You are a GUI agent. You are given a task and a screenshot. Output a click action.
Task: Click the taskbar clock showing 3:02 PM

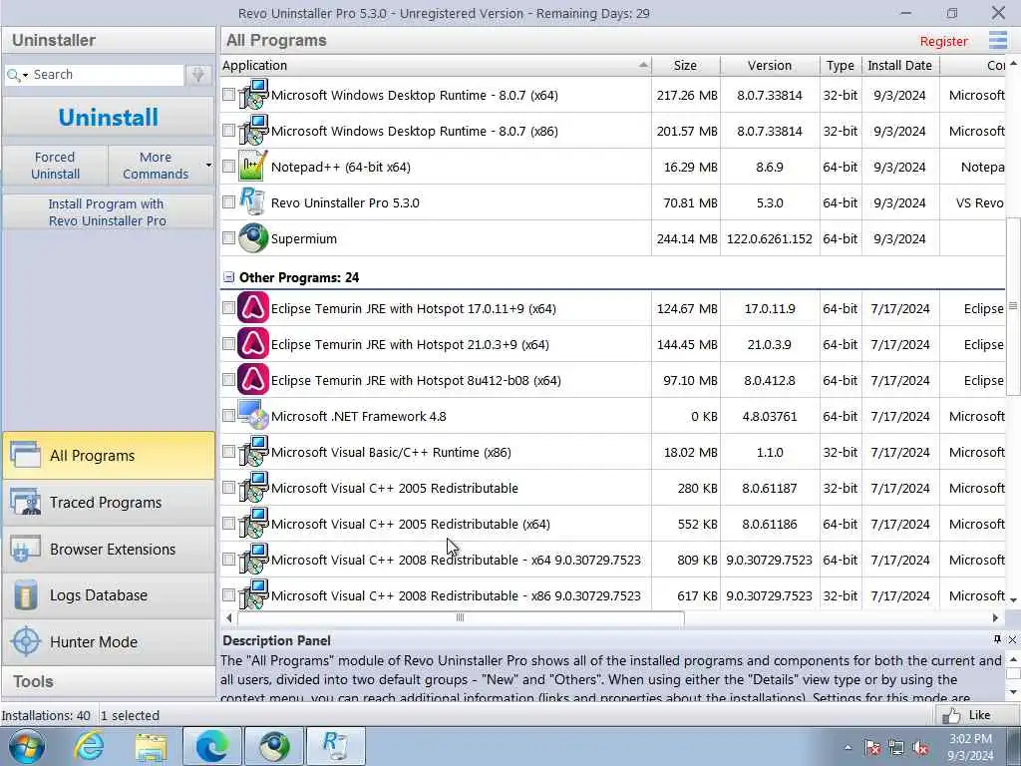click(970, 747)
